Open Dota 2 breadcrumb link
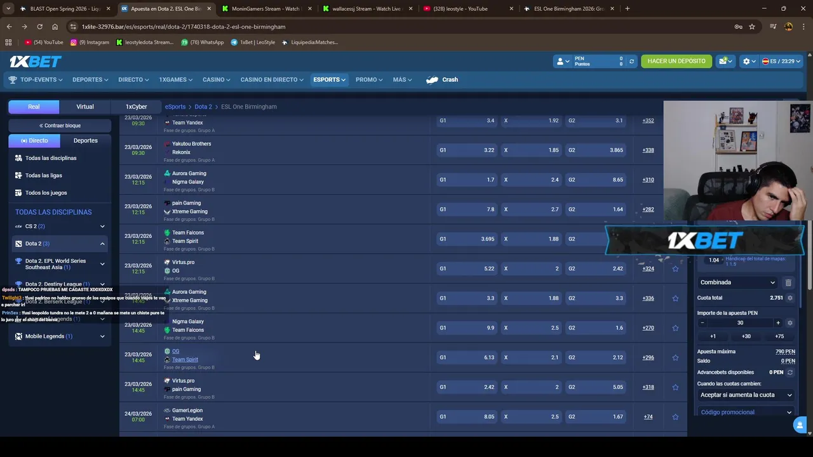Screen dimensions: 813x457 [x=203, y=107]
